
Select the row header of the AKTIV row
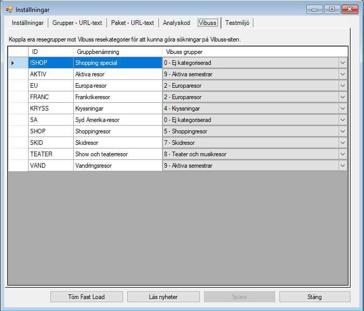point(18,74)
